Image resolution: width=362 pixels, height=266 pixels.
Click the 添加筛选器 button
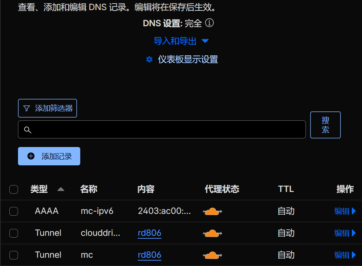[x=47, y=108]
